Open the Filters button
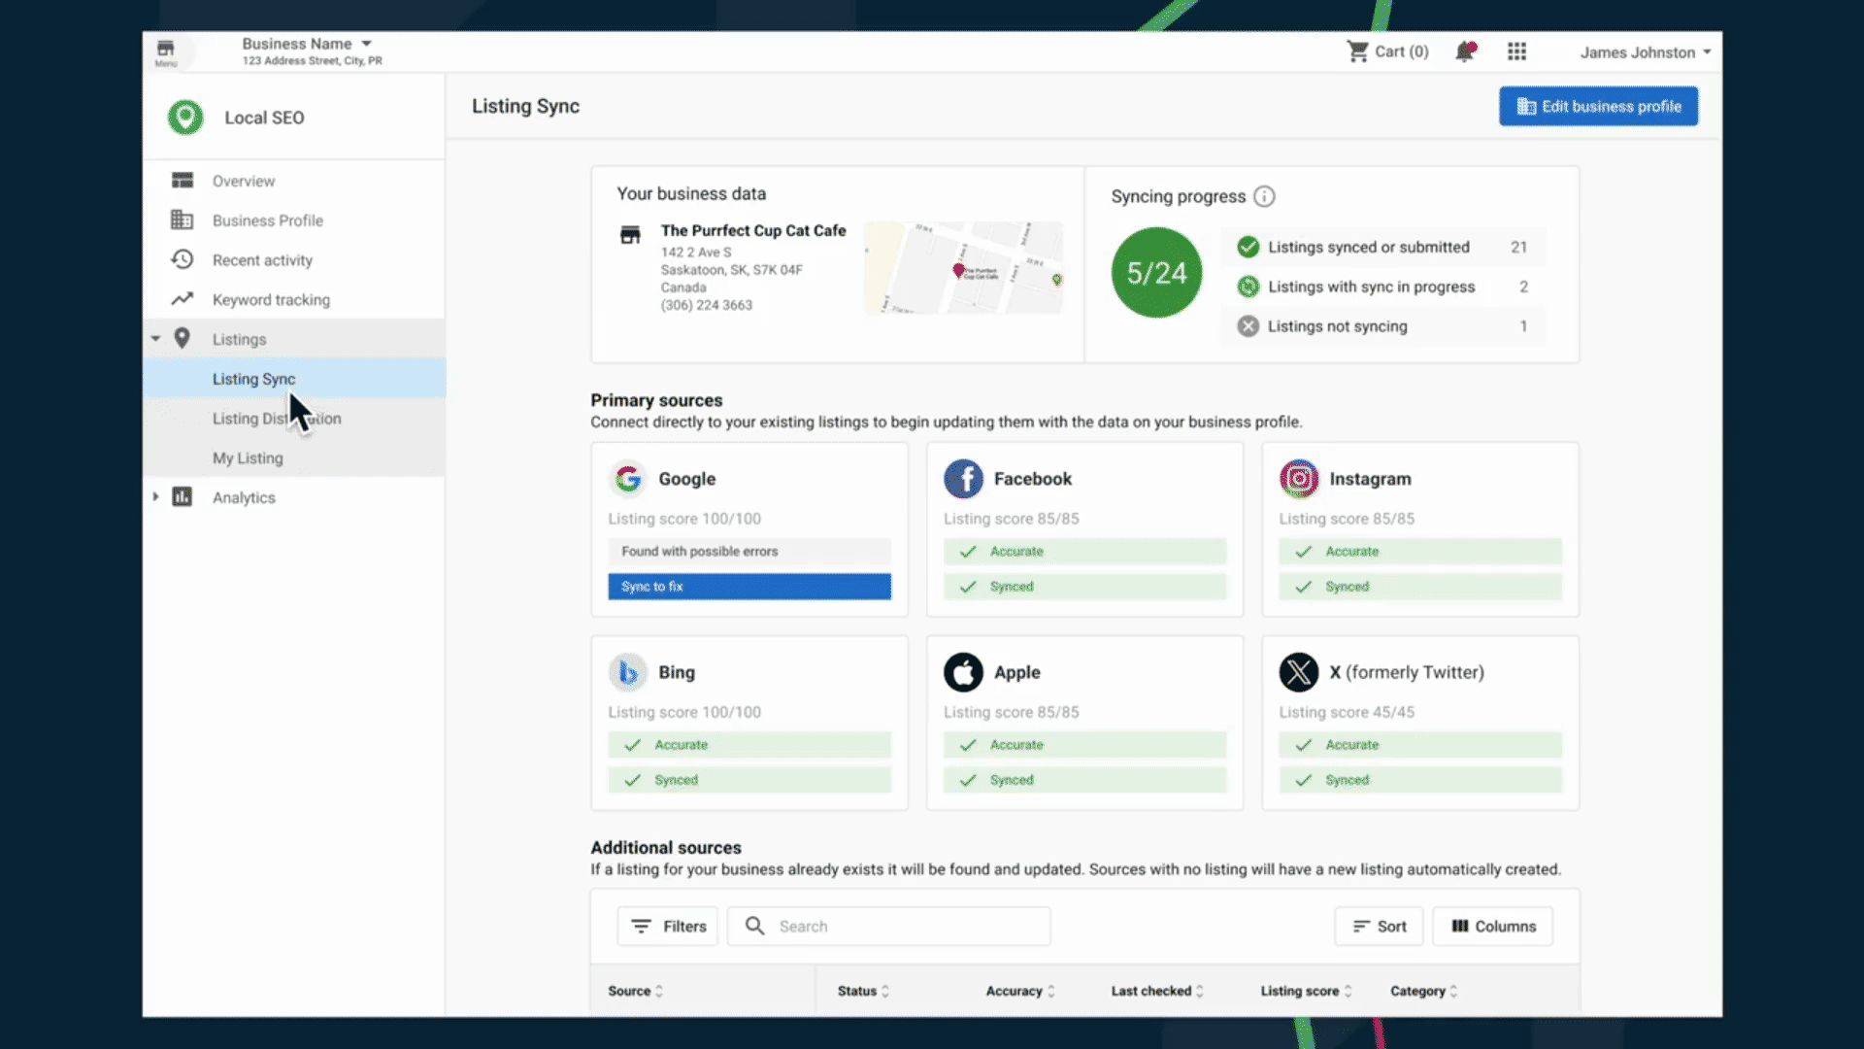Viewport: 1864px width, 1049px height. coord(668,927)
